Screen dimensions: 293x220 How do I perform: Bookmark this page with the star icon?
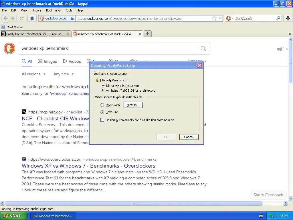tap(214, 18)
